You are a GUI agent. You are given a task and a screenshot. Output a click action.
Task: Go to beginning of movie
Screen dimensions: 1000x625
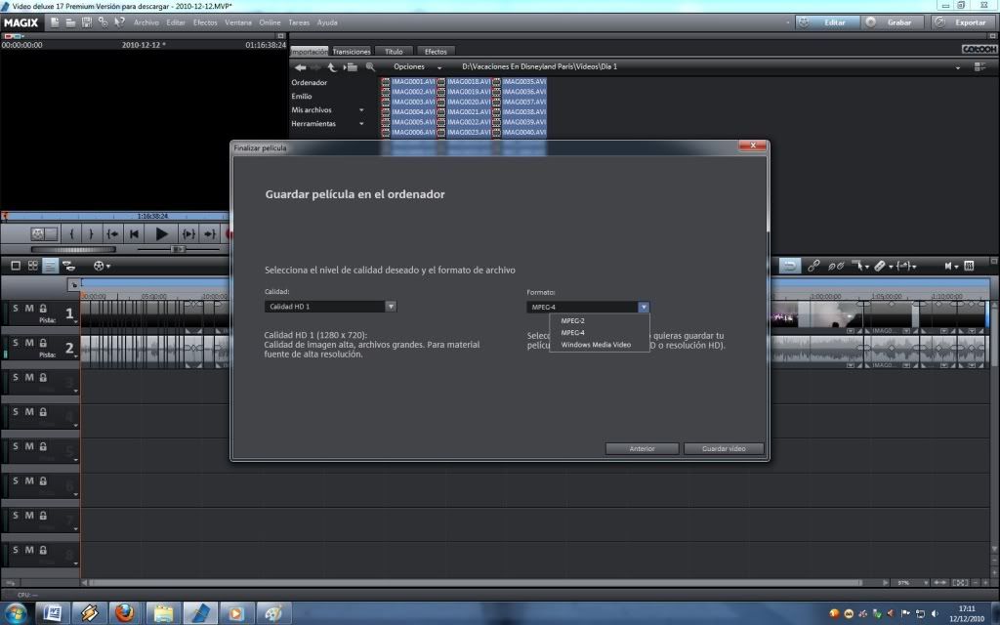134,234
